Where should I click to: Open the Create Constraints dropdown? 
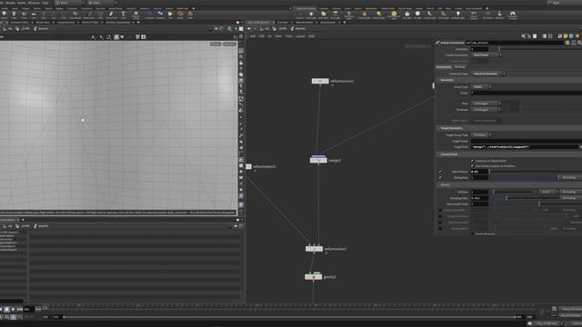click(x=487, y=54)
